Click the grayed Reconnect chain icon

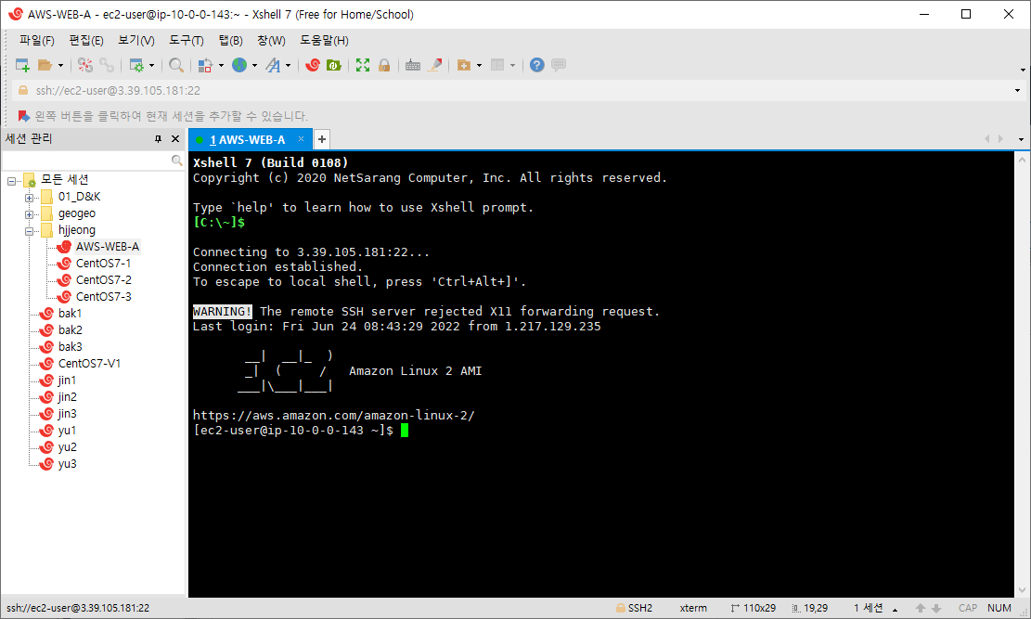(107, 65)
